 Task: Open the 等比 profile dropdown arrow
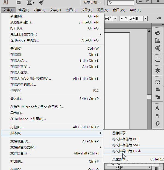click(x=115, y=19)
